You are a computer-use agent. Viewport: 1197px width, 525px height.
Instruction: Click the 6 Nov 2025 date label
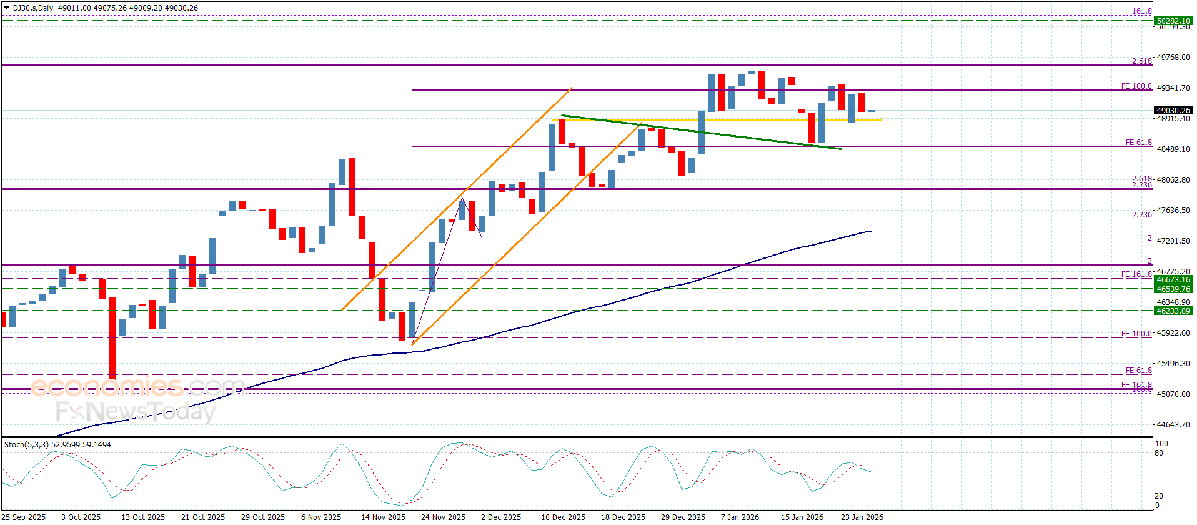(321, 517)
